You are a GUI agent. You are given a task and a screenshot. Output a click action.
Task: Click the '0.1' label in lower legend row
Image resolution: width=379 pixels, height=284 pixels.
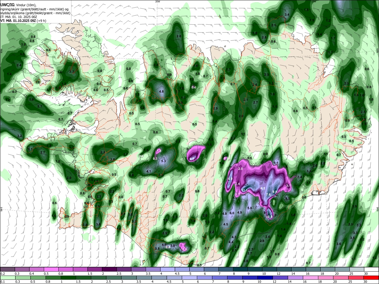pyautogui.click(x=3, y=282)
